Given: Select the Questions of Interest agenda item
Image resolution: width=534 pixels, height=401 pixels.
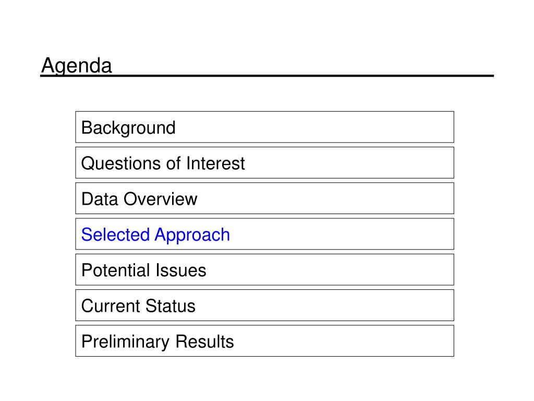Looking at the screenshot, I should coord(264,163).
